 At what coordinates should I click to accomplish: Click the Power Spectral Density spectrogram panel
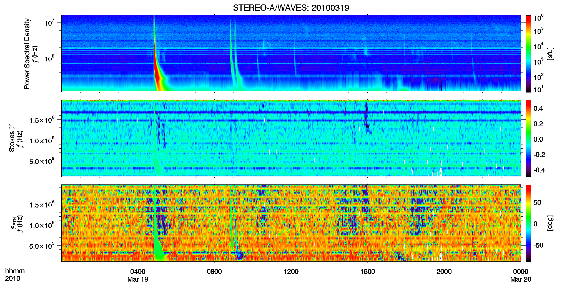click(x=291, y=53)
